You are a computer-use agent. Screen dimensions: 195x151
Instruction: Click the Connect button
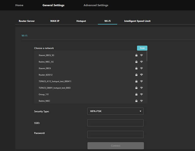click(x=116, y=146)
